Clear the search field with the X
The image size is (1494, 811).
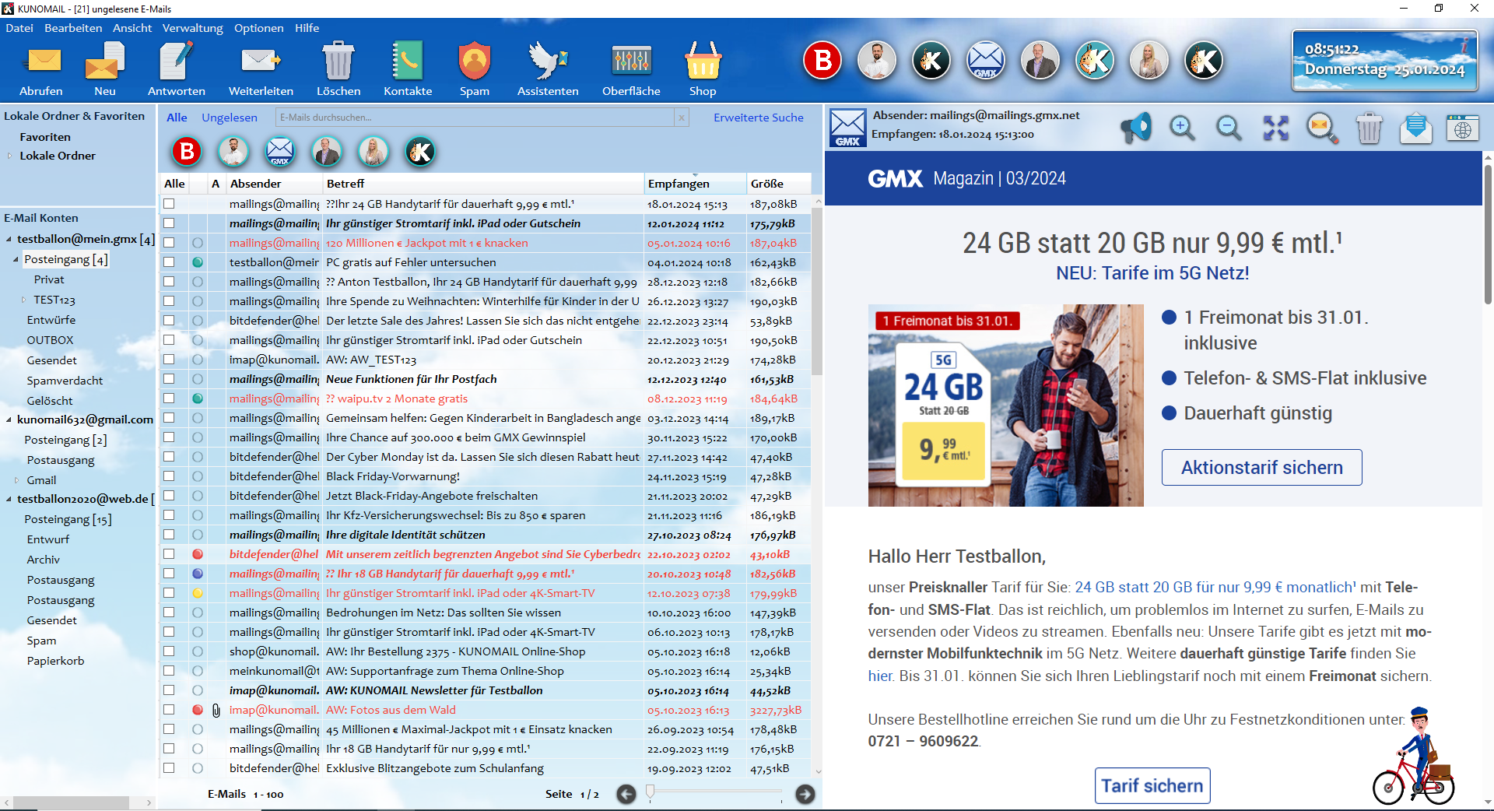(x=682, y=118)
